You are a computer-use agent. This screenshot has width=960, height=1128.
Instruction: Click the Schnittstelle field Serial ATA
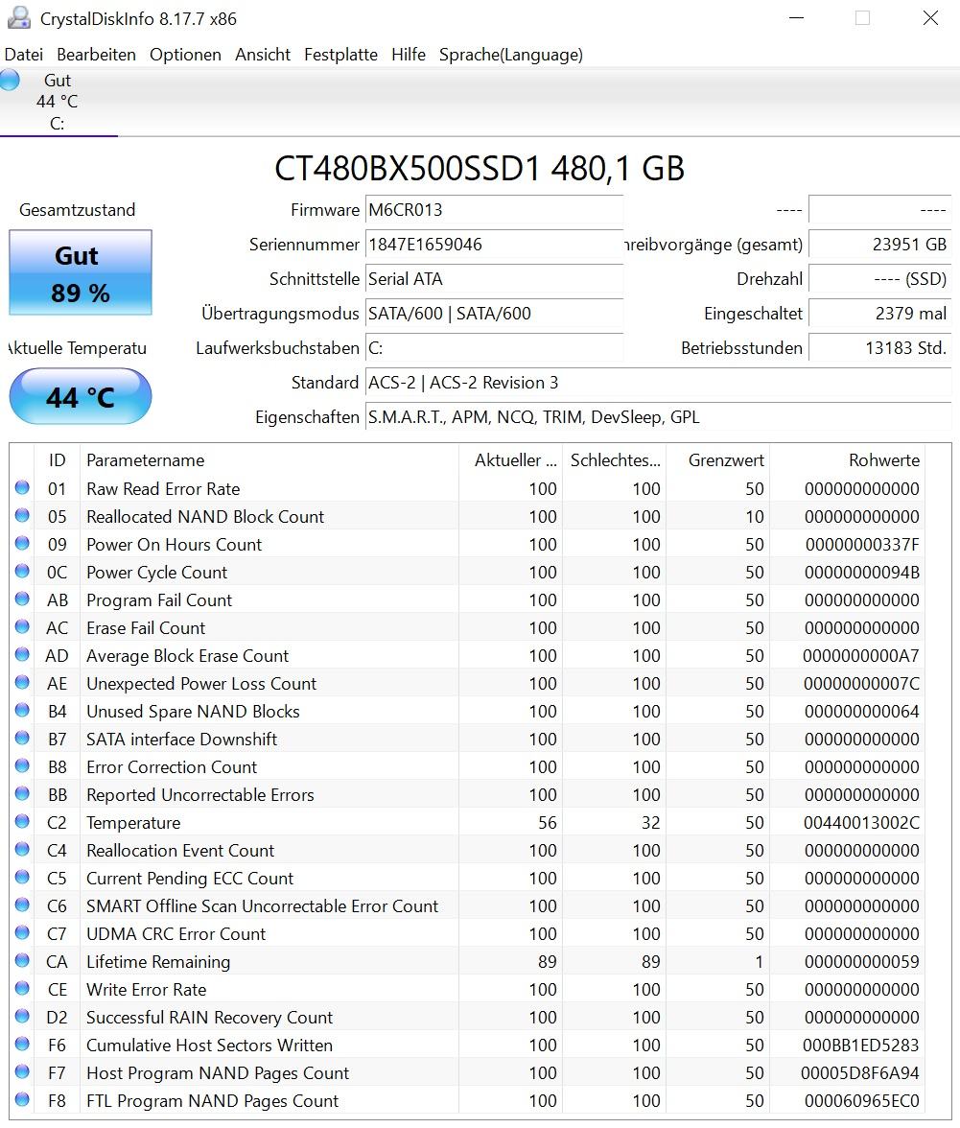(494, 279)
